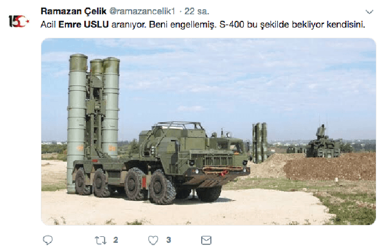Send tweet via envelope message icon
Image resolution: width=383 pixels, height=250 pixels.
[206, 240]
